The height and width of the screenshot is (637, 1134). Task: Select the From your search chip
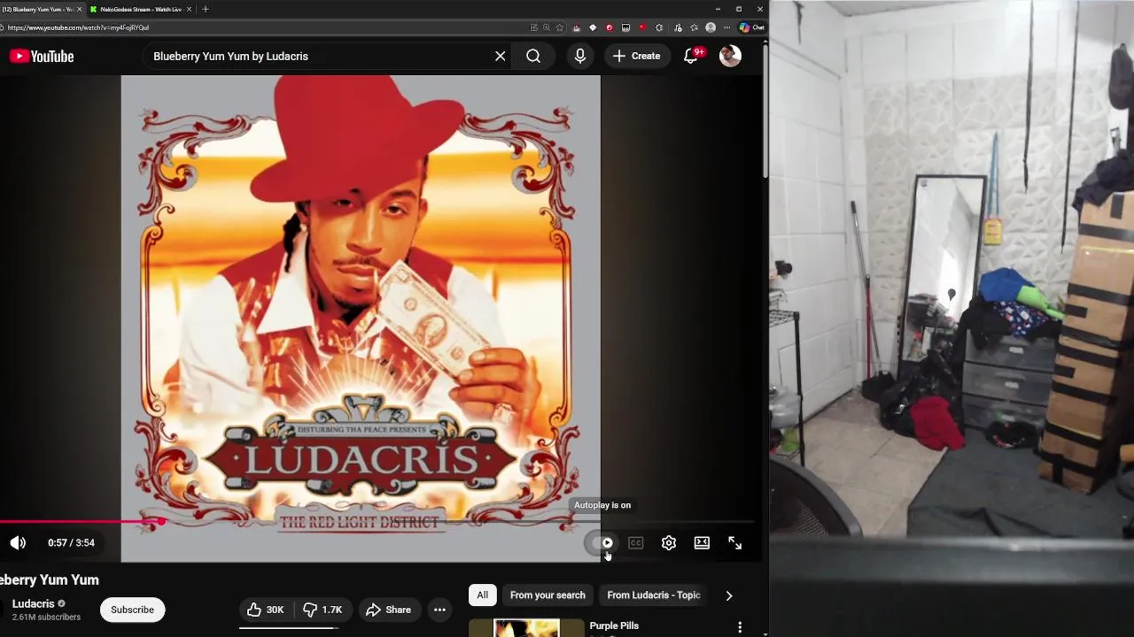pos(548,595)
